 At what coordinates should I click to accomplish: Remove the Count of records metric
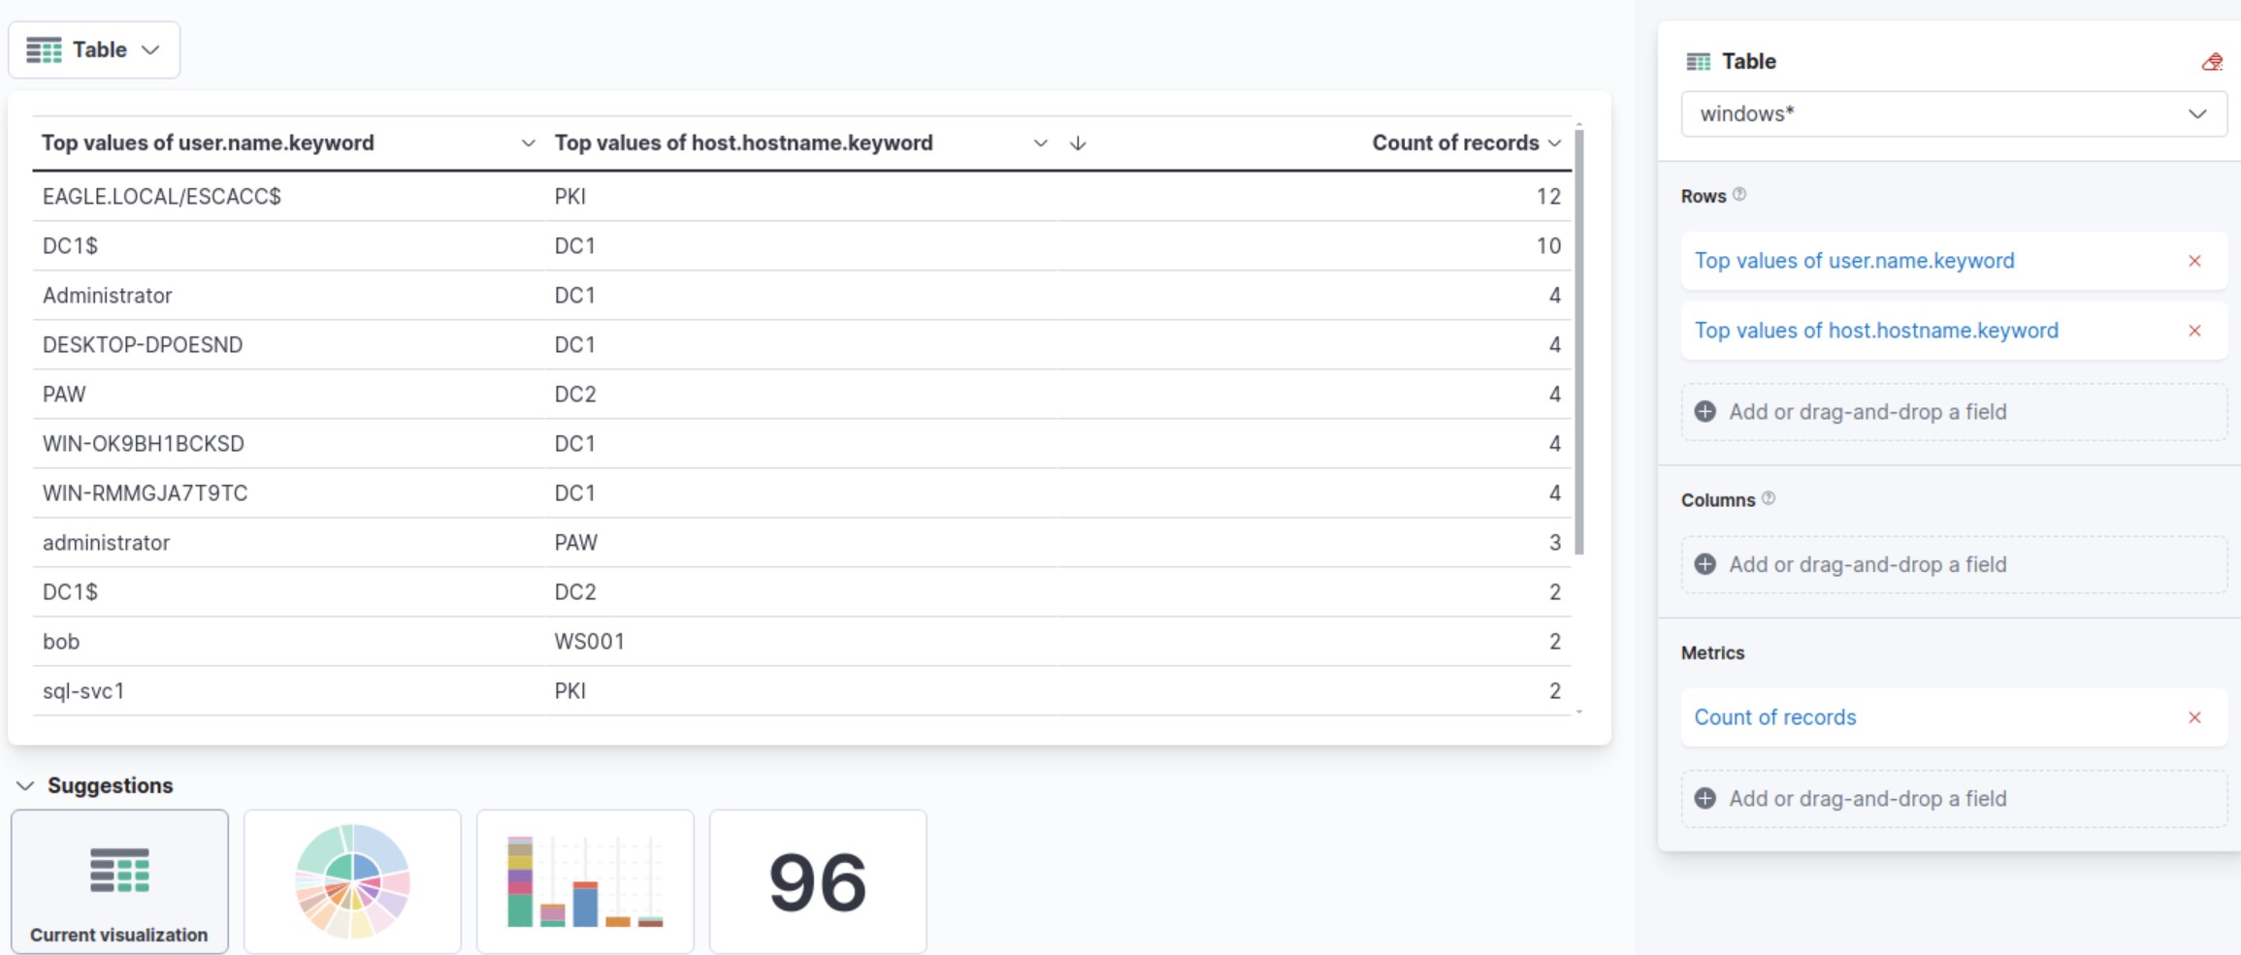2194,717
